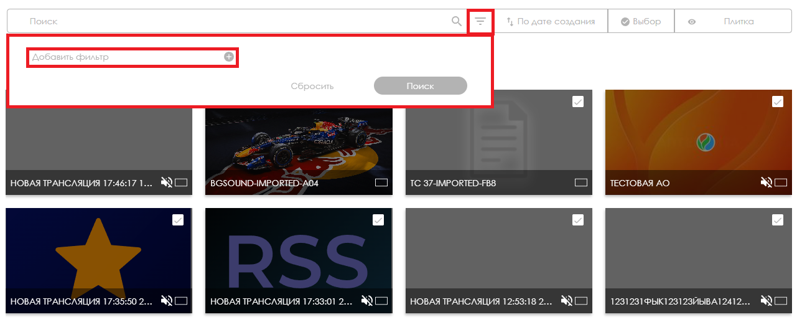This screenshot has width=797, height=322.
Task: Click mute icon on НОВАЯ ТРАНСЛЯЦИЯ 17:33:01 tile
Action: (367, 301)
